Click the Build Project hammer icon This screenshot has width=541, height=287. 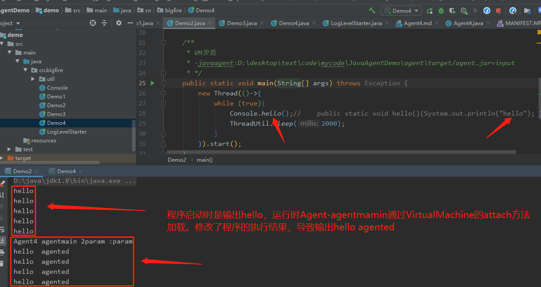[372, 11]
